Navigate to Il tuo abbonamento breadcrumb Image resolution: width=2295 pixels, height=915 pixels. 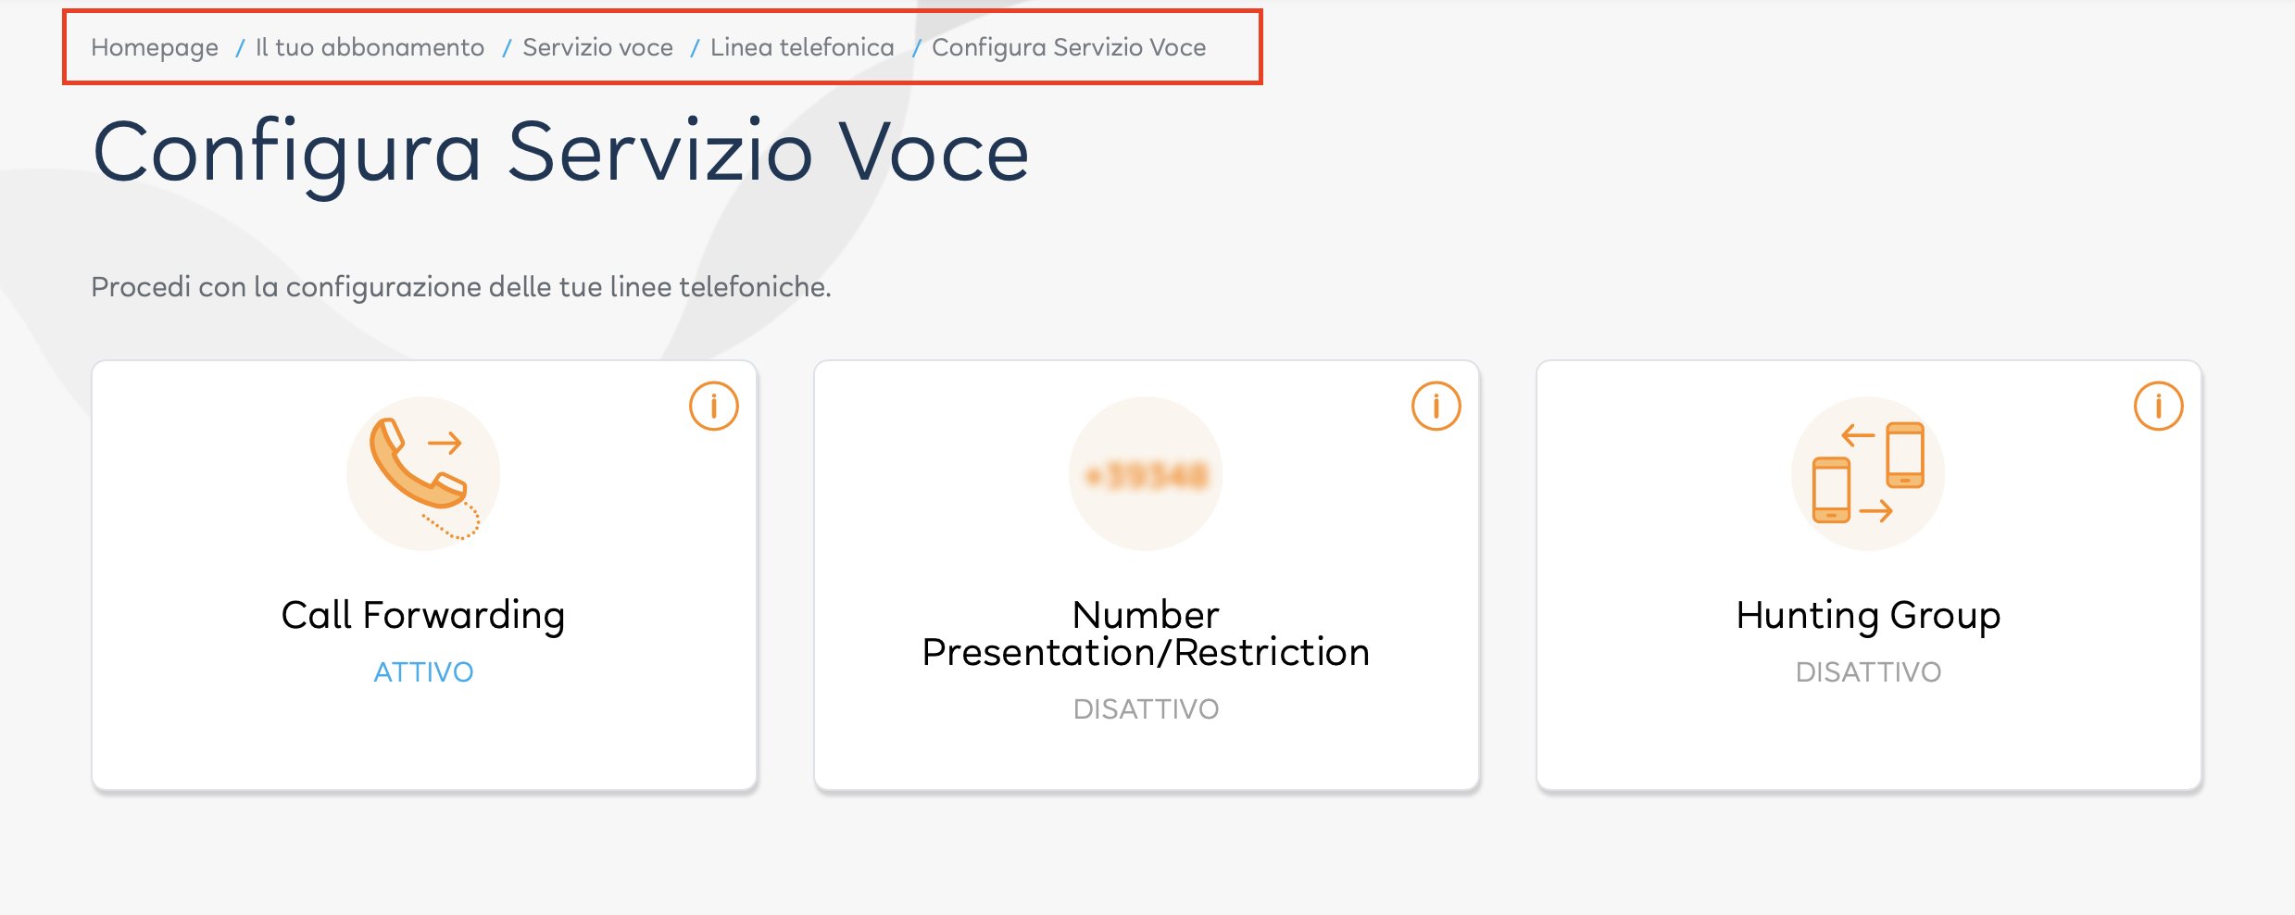click(x=370, y=47)
